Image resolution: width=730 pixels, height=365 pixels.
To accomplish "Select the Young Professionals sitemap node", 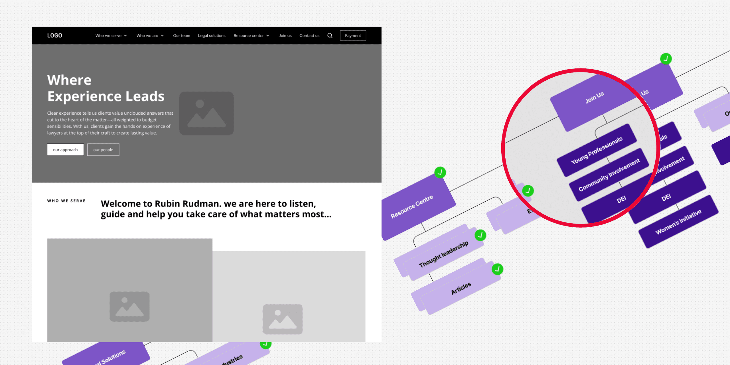I will pos(597,150).
